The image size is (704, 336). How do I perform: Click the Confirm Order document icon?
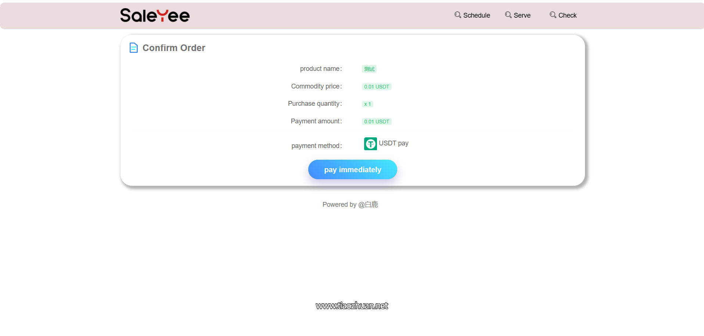[134, 48]
